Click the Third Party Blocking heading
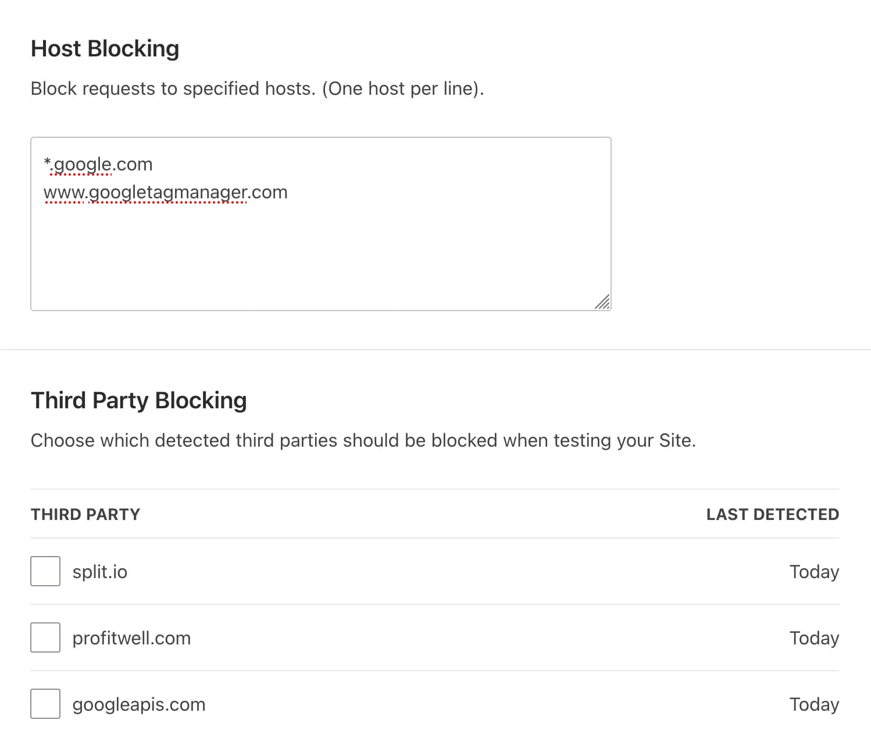Image resolution: width=871 pixels, height=734 pixels. coord(138,400)
